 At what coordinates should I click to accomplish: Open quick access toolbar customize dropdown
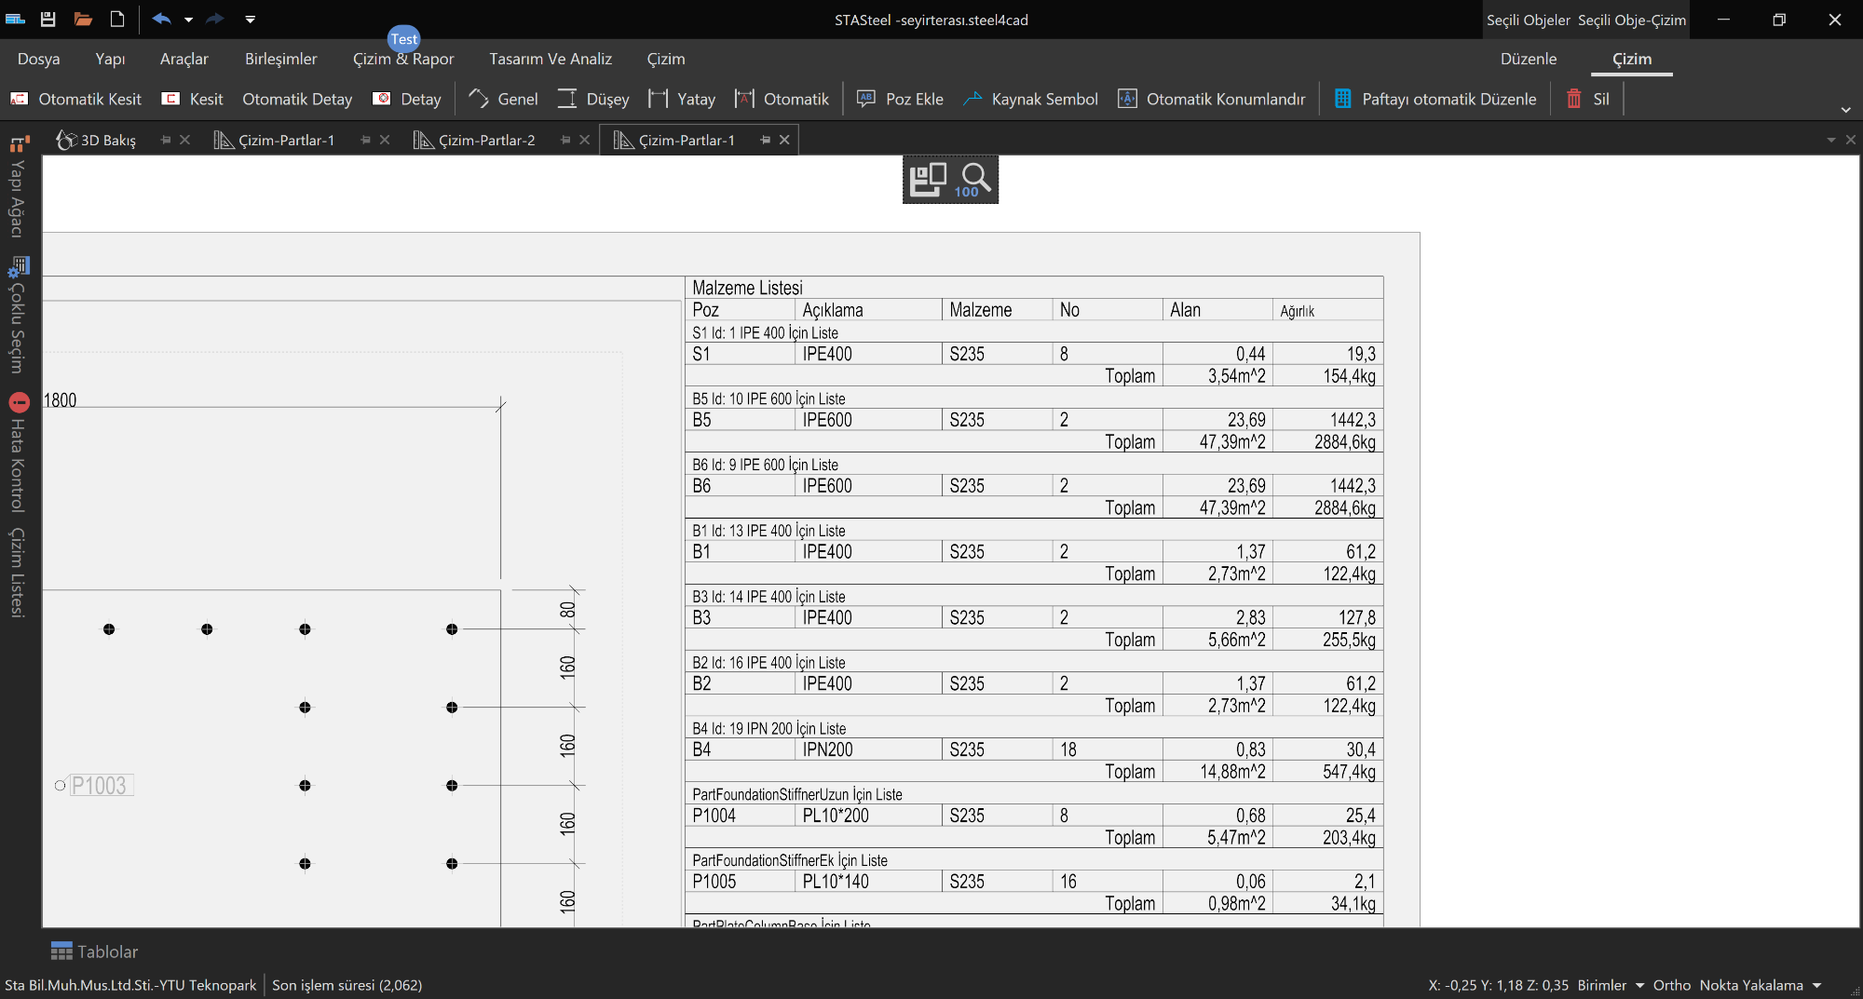(250, 19)
